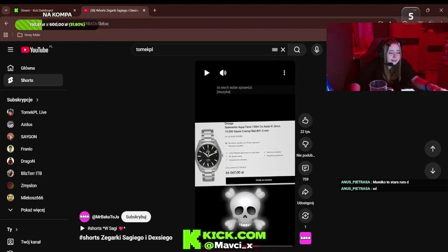
Task: Close the Kick Dashboard tab
Action: pos(75,10)
